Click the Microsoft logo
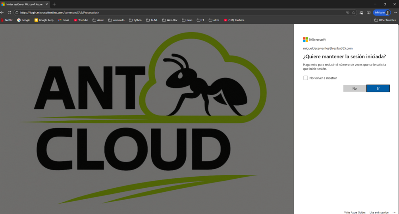The width and height of the screenshot is (399, 214). pyautogui.click(x=314, y=40)
